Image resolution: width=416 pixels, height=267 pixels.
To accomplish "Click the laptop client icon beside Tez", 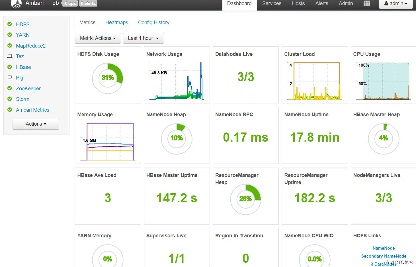I will (10, 56).
